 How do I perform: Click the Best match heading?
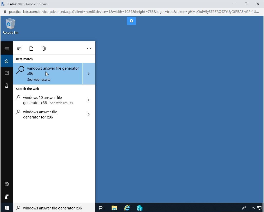tap(24, 59)
